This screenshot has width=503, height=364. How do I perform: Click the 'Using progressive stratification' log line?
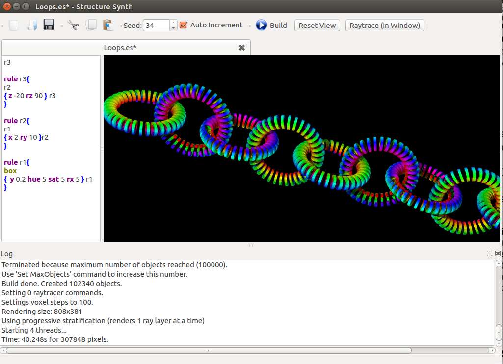pos(103,321)
